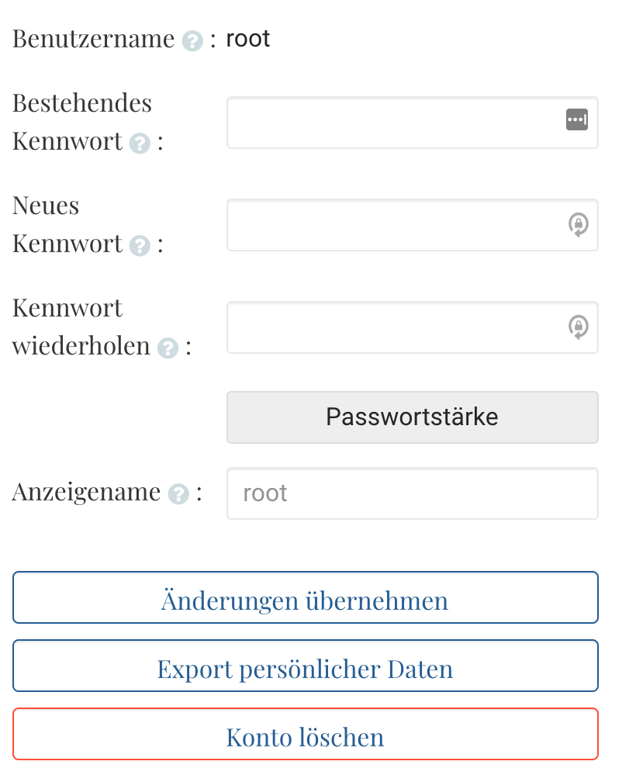Reveal the existing password using the dots icon
The image size is (636, 782).
[x=577, y=120]
